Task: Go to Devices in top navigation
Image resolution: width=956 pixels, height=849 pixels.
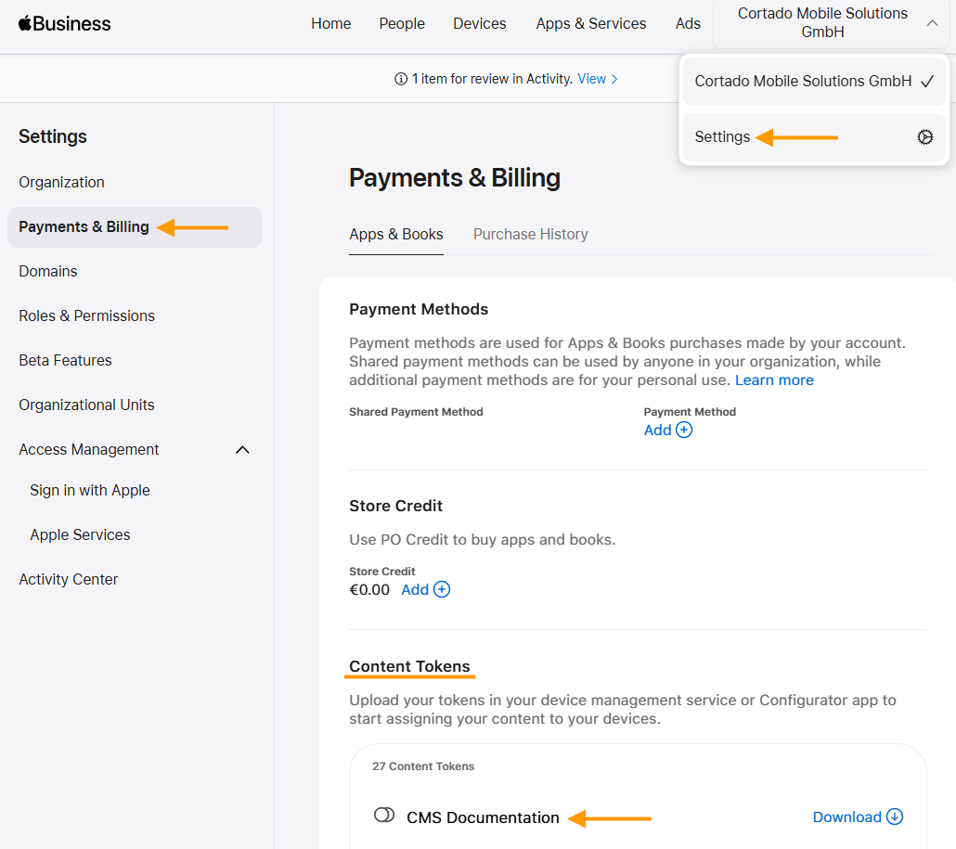Action: pos(480,24)
